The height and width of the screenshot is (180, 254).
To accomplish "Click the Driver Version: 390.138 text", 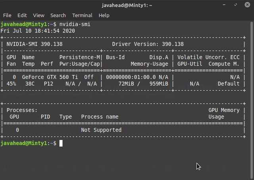I will (x=148, y=44).
